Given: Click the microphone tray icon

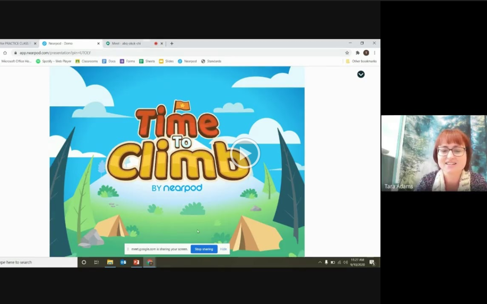Looking at the screenshot, I should 326,263.
